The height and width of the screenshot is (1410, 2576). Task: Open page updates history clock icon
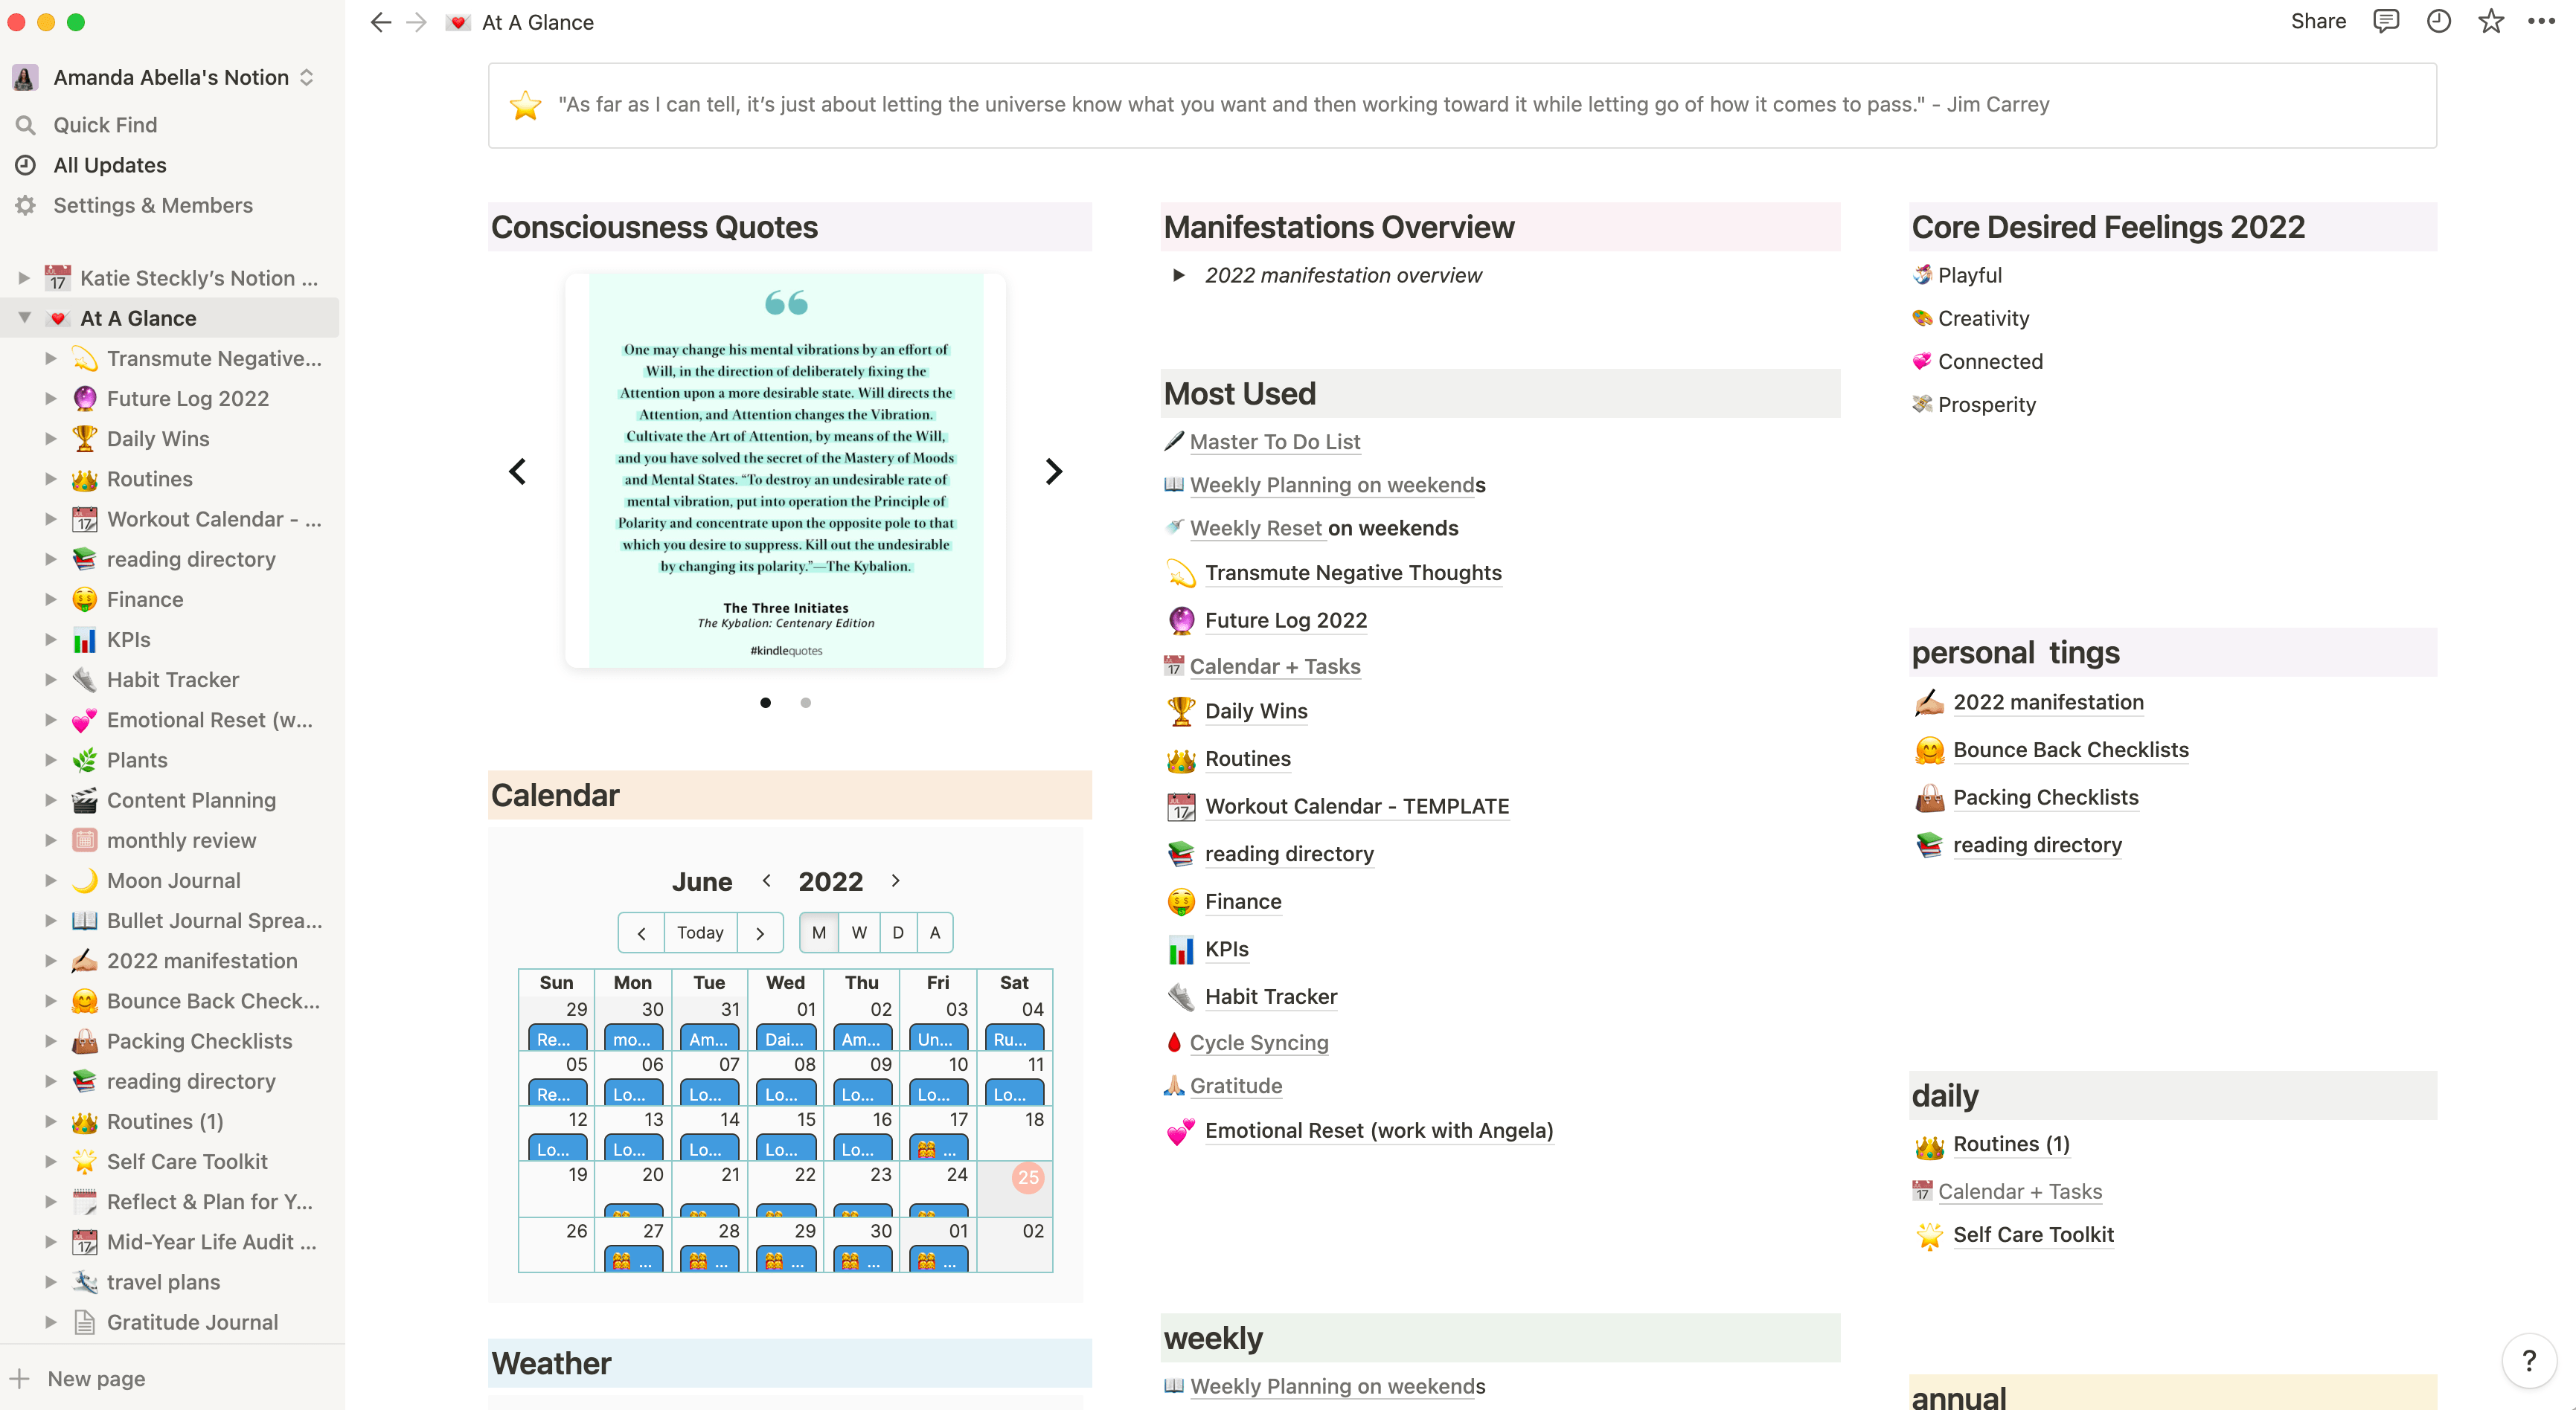pyautogui.click(x=2438, y=21)
